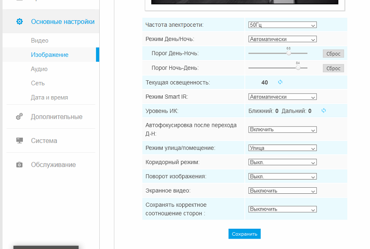Click the Коридорный режим label
This screenshot has height=249, width=370.
point(173,162)
